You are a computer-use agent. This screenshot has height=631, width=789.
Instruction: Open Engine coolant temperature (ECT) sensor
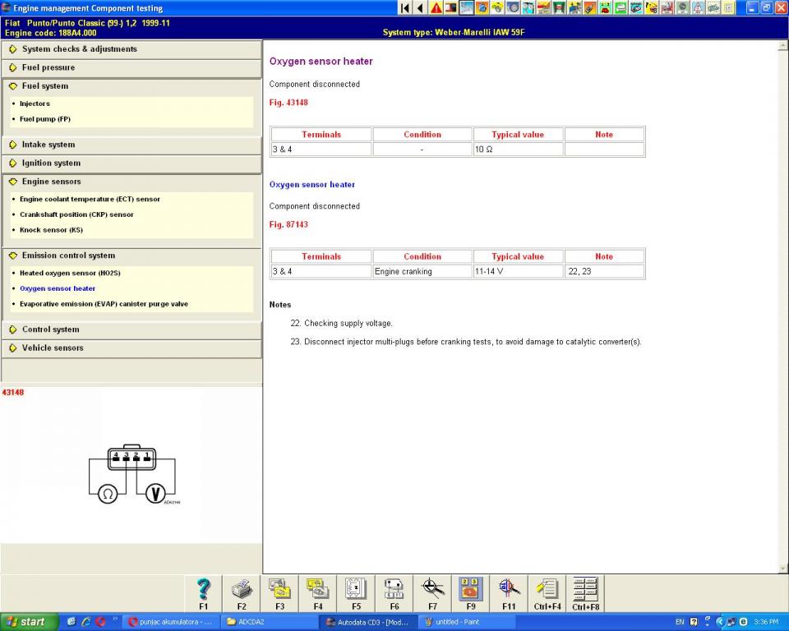(x=90, y=200)
